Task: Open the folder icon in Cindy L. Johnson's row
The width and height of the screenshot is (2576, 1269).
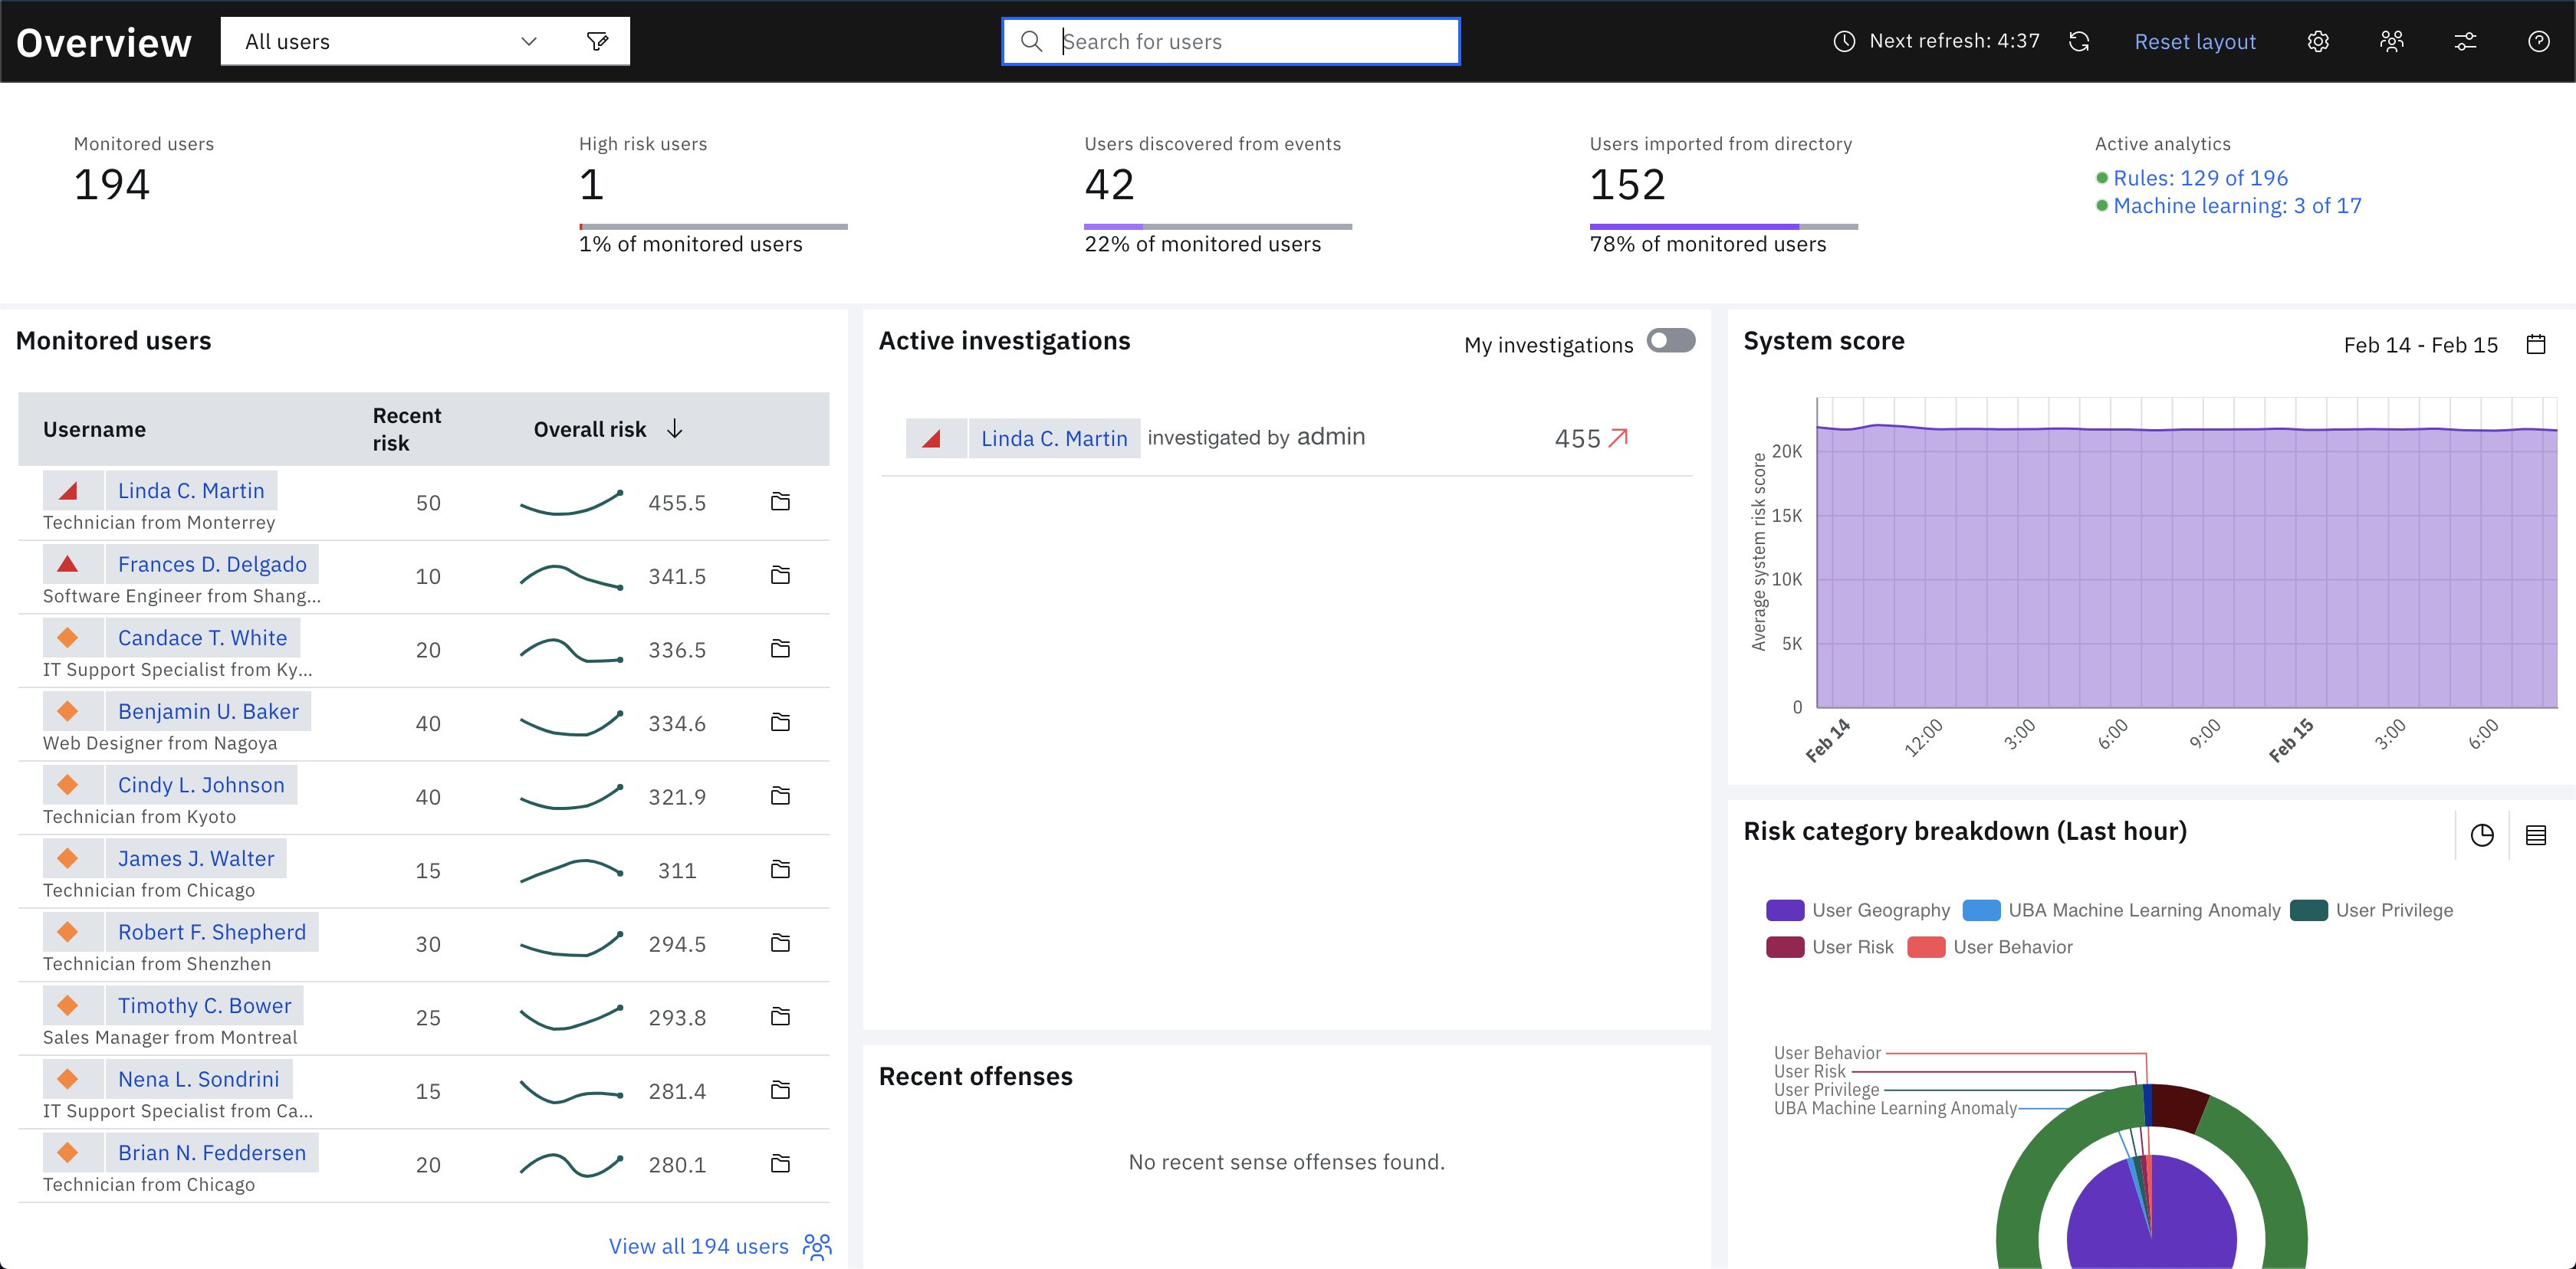Action: click(x=781, y=796)
